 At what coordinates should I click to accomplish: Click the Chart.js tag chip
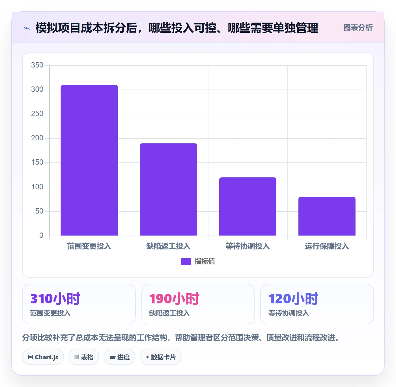[43, 357]
